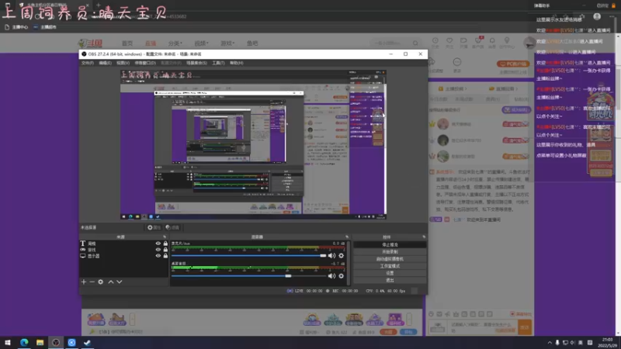Screen dimensions: 621x349
Task: Click the 滤镜 filters button above sources
Action: 172,227
